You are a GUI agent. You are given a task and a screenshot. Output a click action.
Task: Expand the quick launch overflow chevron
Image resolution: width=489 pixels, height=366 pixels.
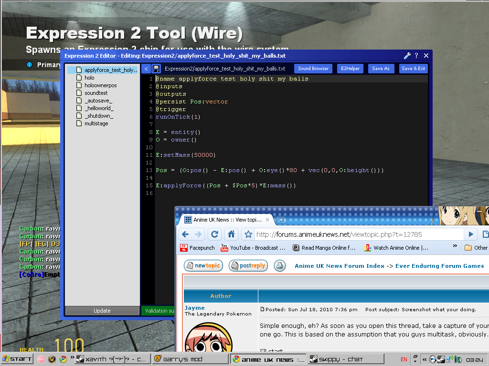[x=72, y=357]
